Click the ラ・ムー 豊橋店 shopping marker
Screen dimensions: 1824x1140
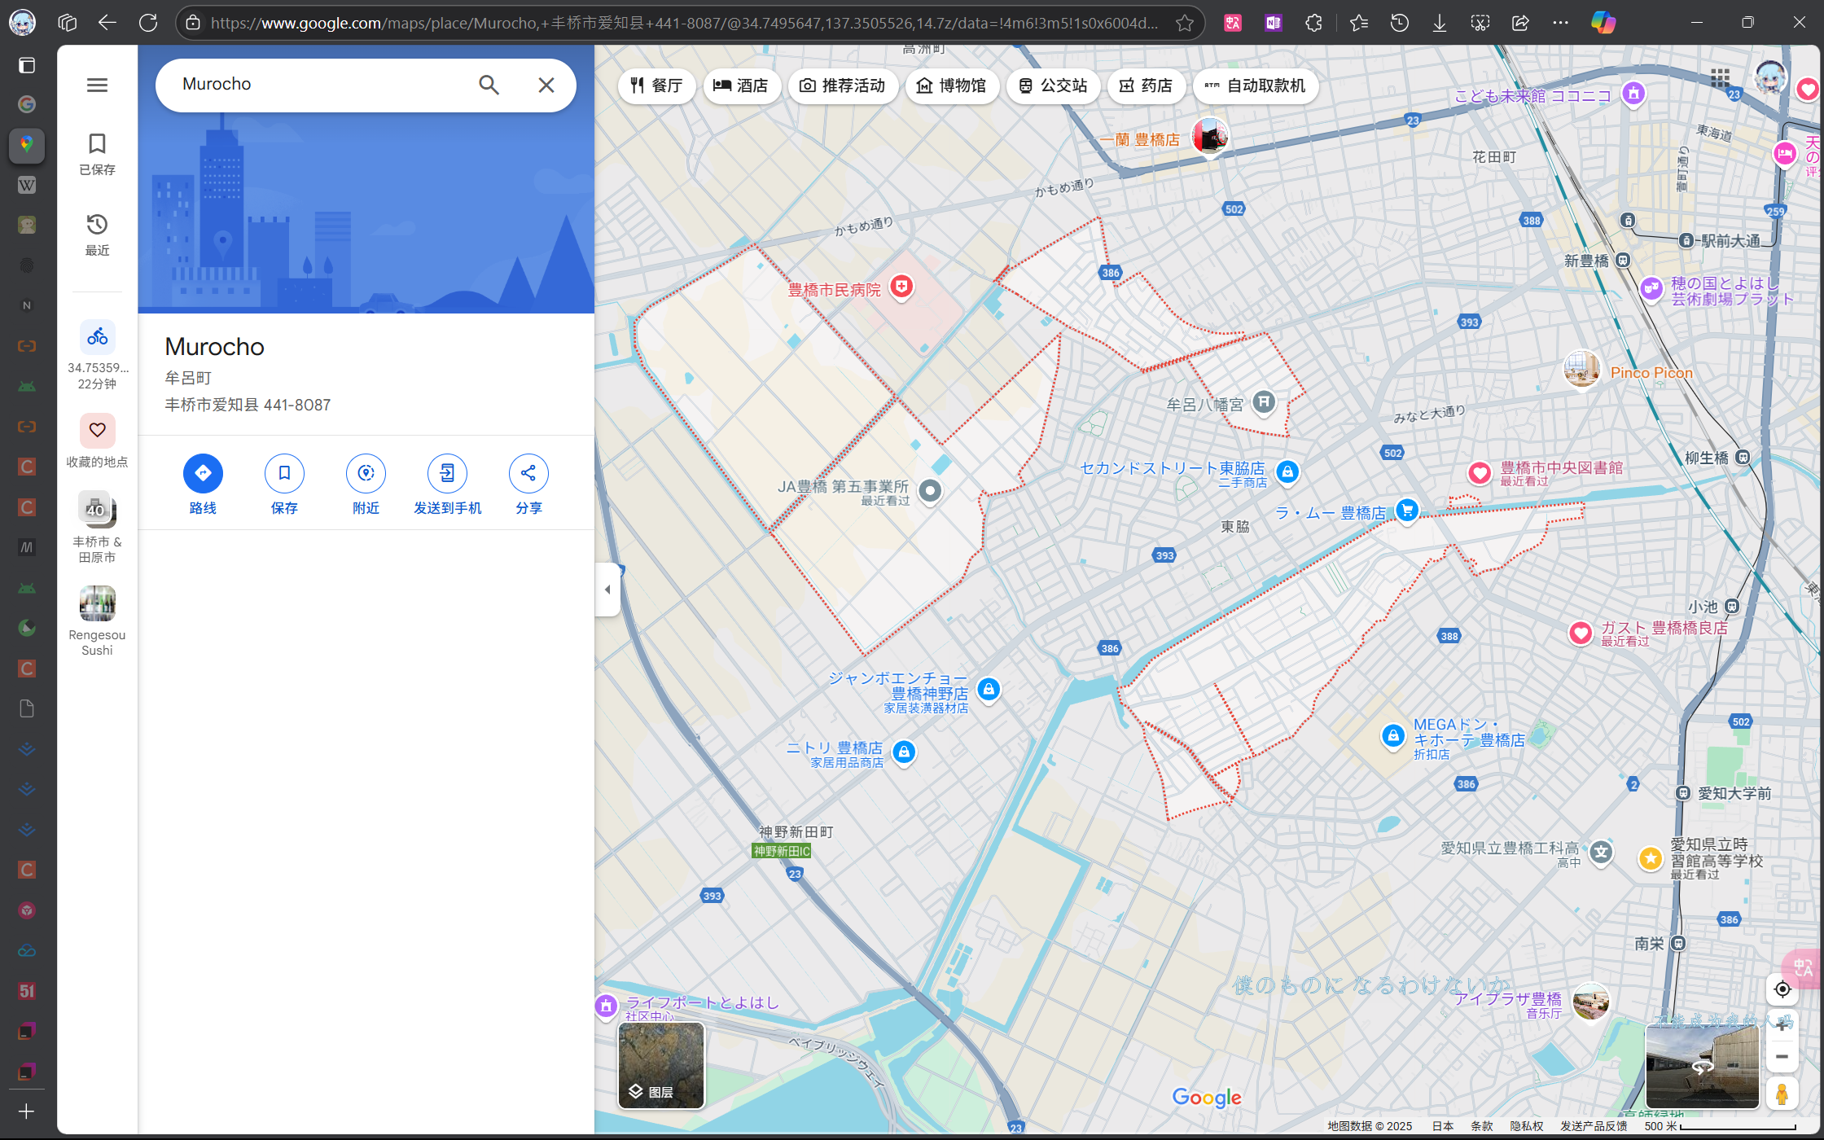[x=1407, y=511]
